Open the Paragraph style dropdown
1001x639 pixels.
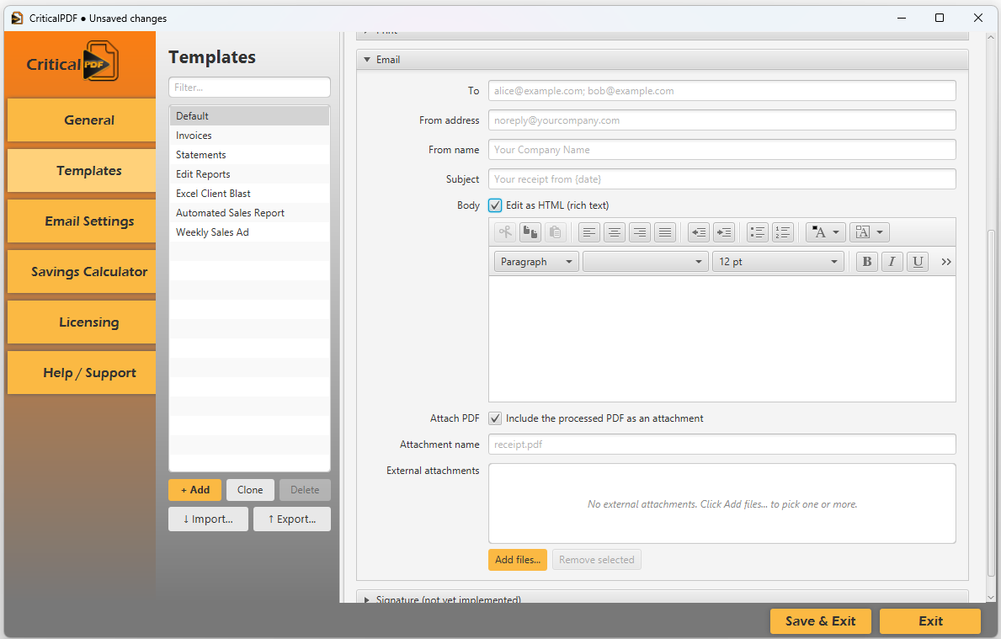[x=536, y=262]
